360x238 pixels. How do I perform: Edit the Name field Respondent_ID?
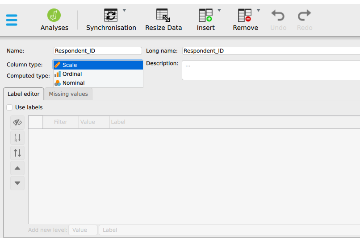[97, 51]
